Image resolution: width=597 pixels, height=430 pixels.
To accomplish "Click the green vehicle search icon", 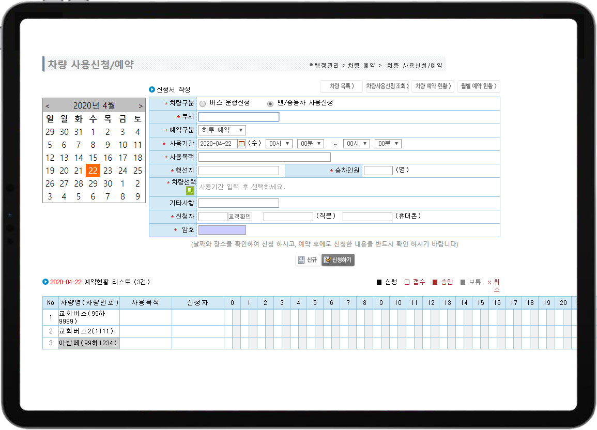I will 190,191.
